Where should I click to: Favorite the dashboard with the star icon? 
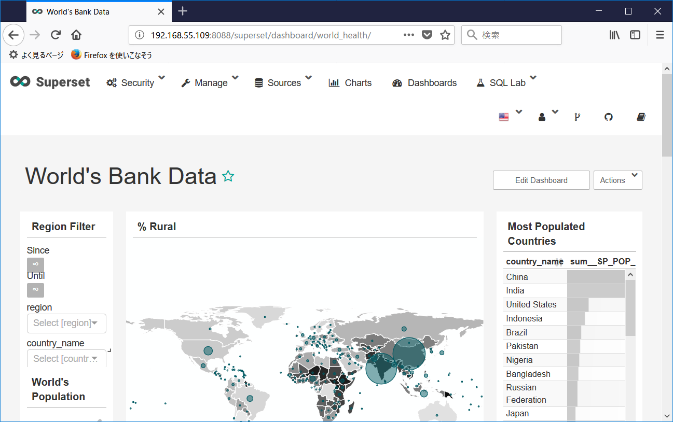click(x=228, y=177)
